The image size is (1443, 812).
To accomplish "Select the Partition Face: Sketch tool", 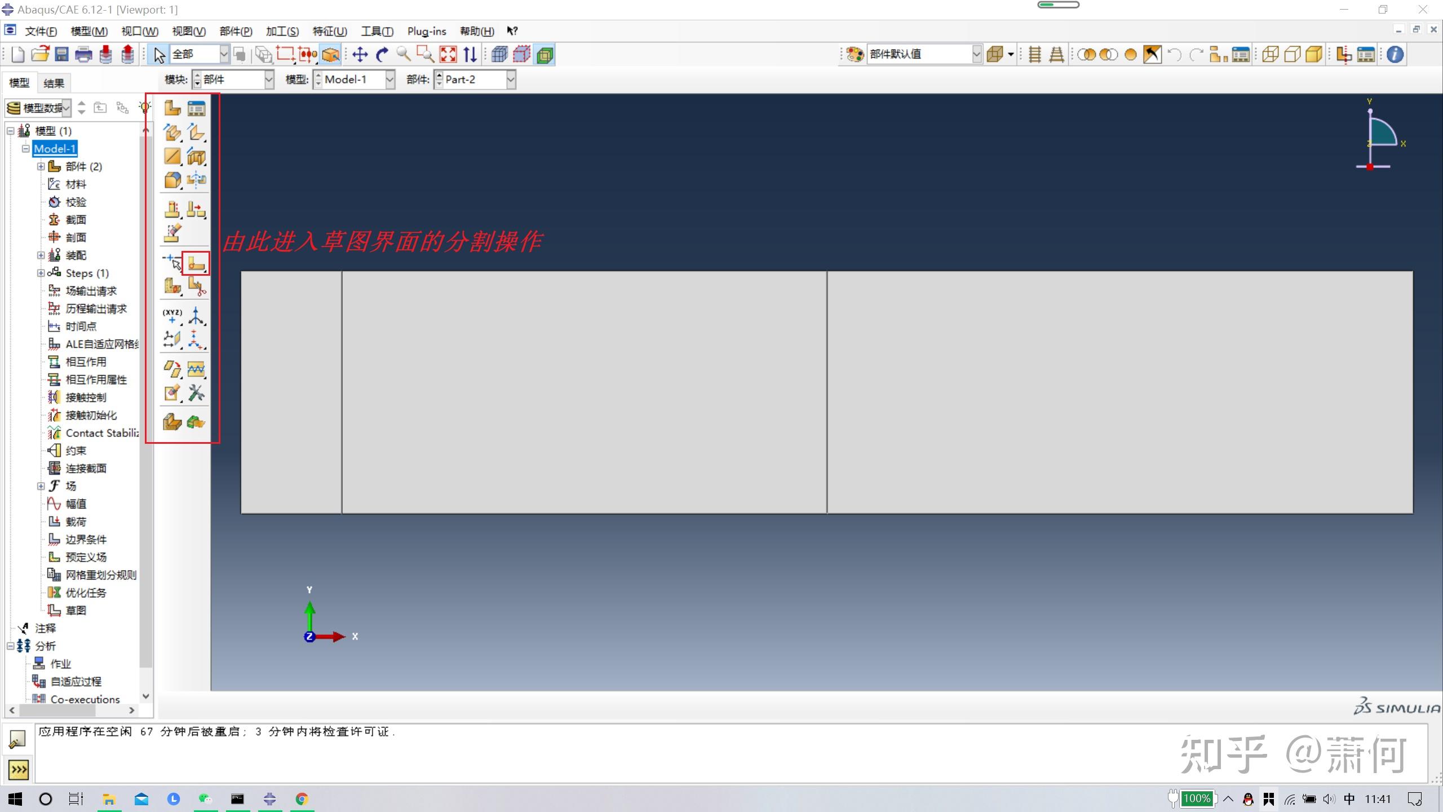I will tap(196, 263).
